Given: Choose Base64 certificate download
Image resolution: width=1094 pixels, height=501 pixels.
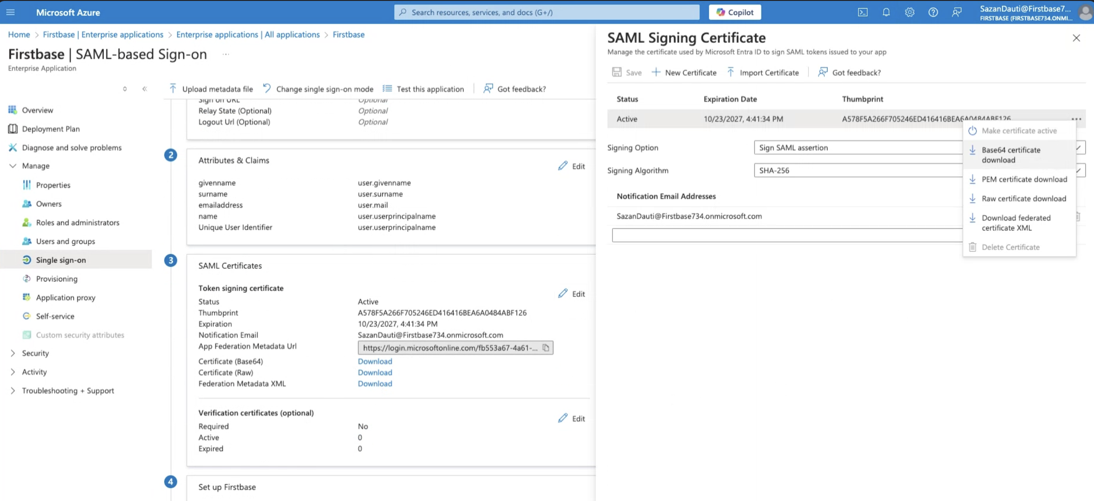Looking at the screenshot, I should point(1019,155).
